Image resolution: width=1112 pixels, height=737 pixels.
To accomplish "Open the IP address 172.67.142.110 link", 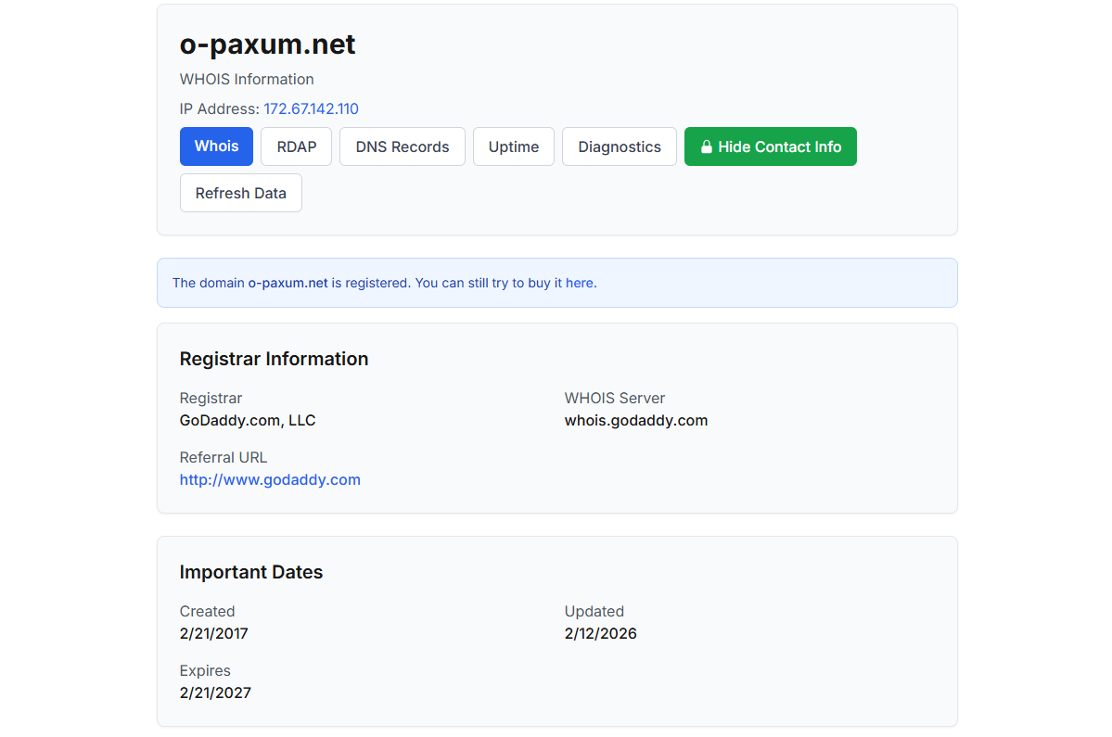I will tap(311, 108).
